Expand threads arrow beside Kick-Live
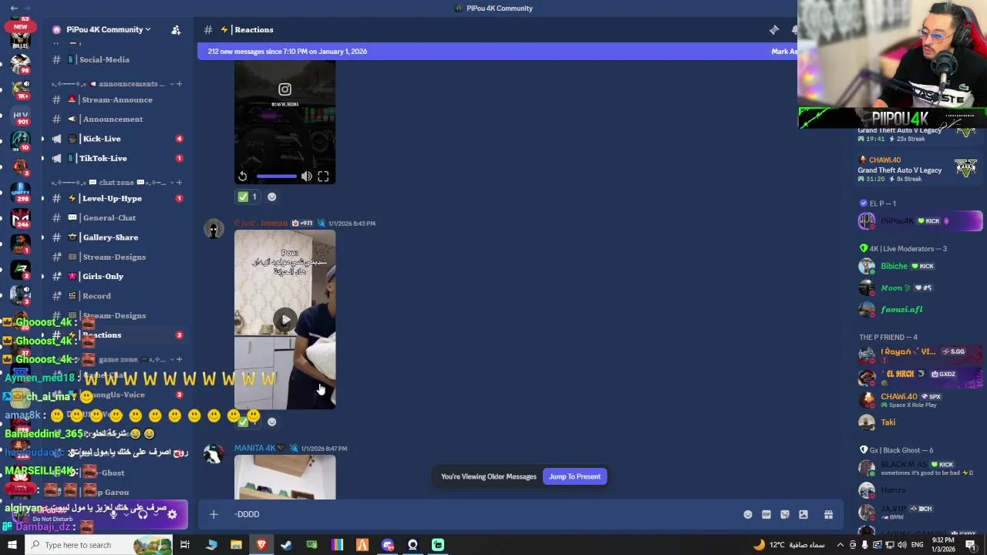Image resolution: width=987 pixels, height=555 pixels. 42,139
